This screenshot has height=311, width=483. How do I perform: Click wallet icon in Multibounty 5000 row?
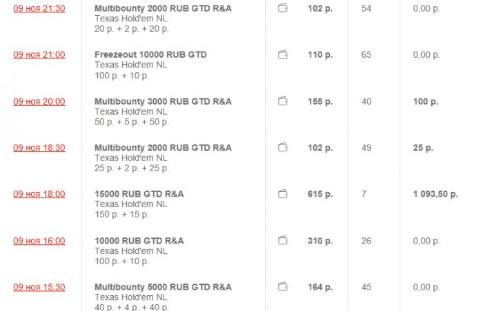point(282,287)
